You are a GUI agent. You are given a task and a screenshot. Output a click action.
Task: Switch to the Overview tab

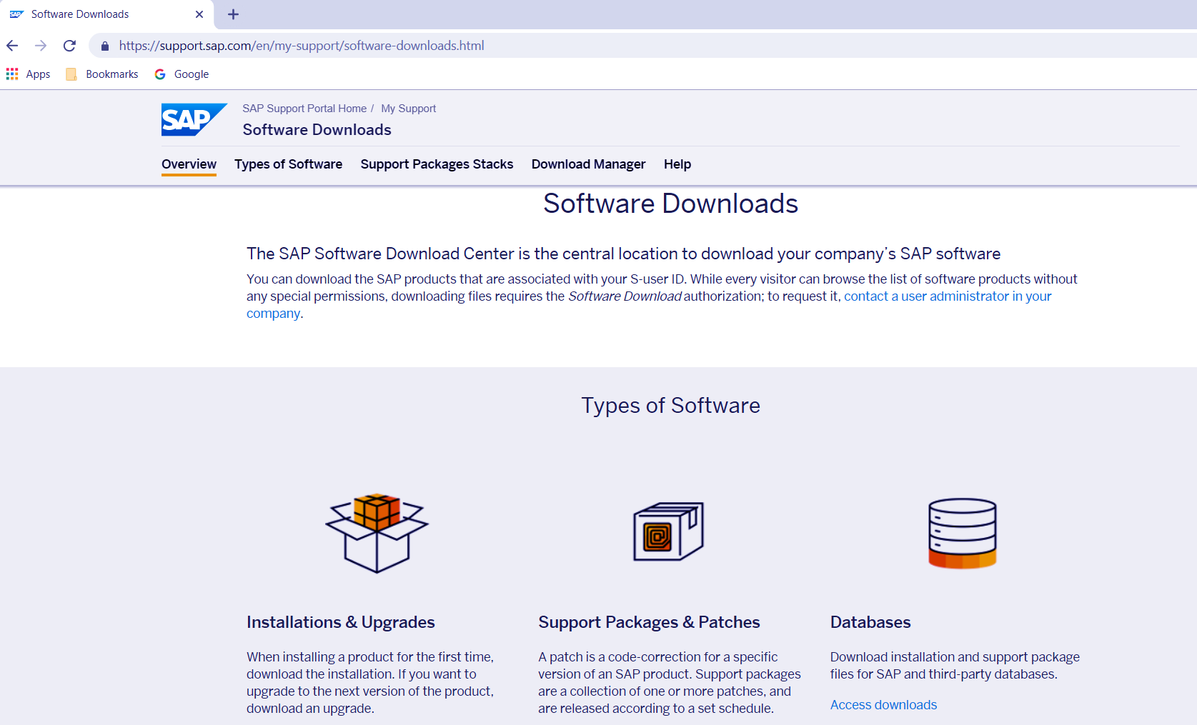click(189, 164)
